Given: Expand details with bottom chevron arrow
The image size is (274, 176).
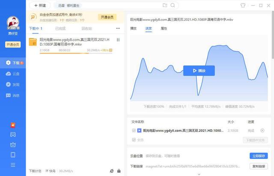Looking at the screenshot, I should (x=199, y=174).
